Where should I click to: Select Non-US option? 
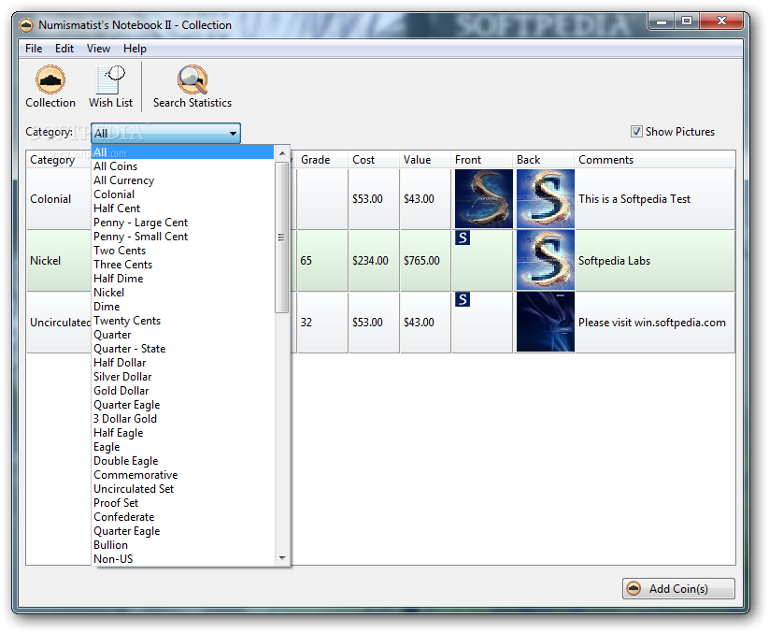pyautogui.click(x=182, y=559)
